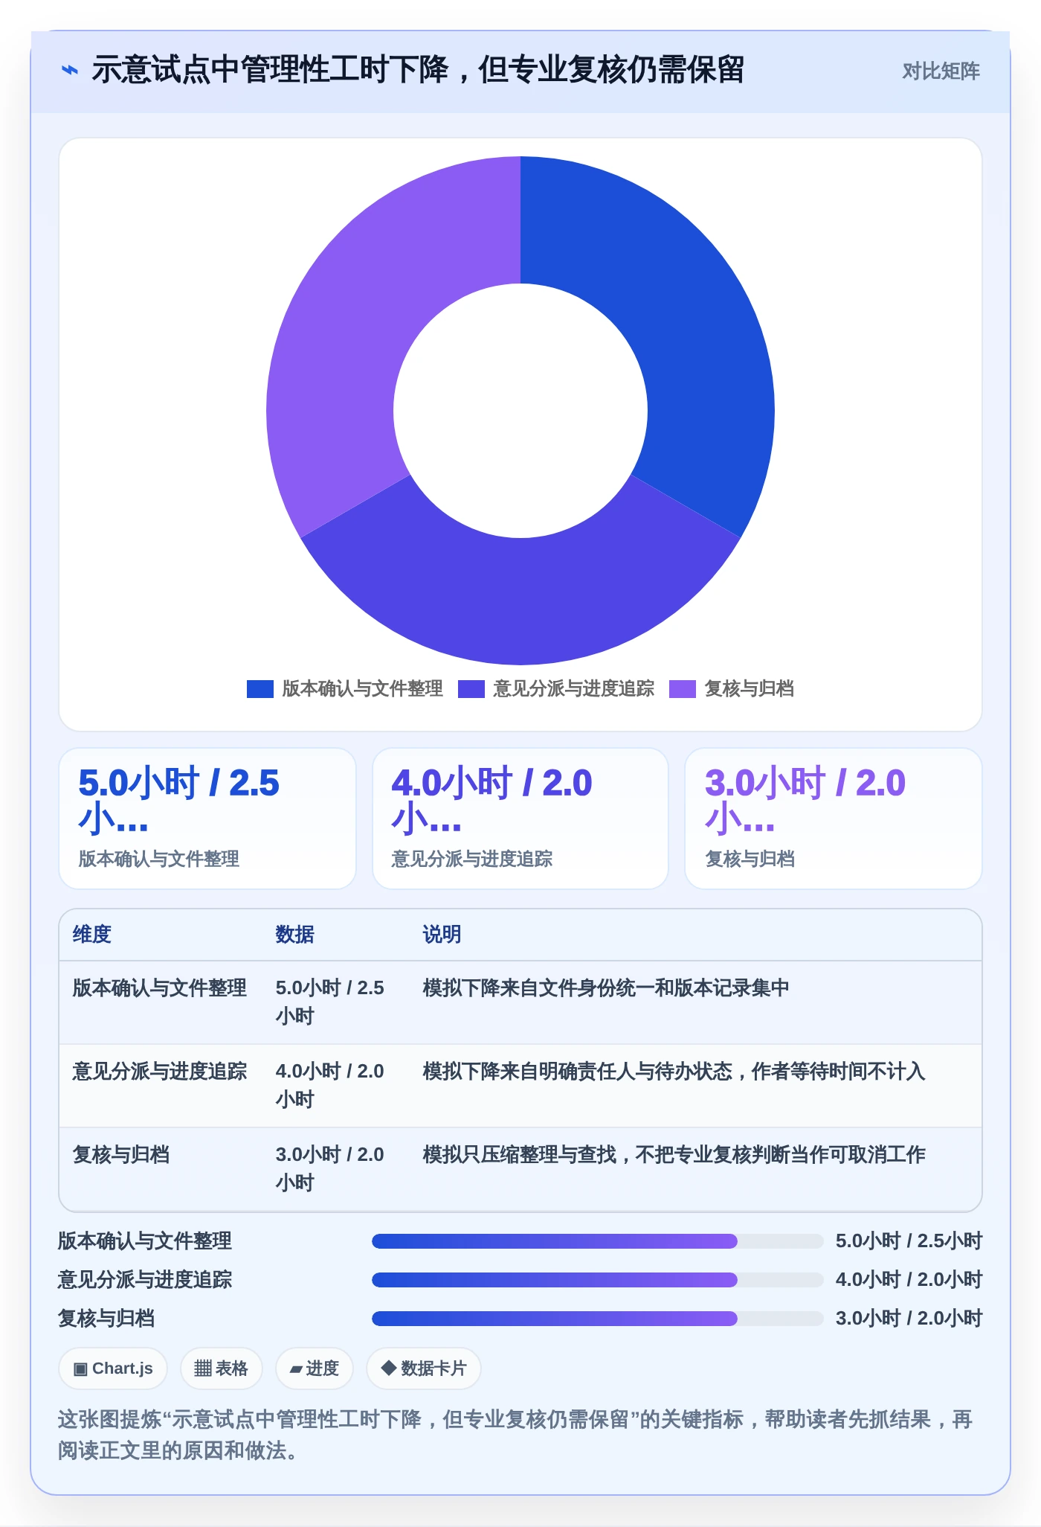Click the 意见分派与进度追踪 progress bar
The height and width of the screenshot is (1527, 1041).
coord(598,1280)
